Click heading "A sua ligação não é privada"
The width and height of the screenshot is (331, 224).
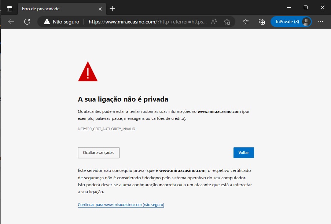(x=123, y=99)
